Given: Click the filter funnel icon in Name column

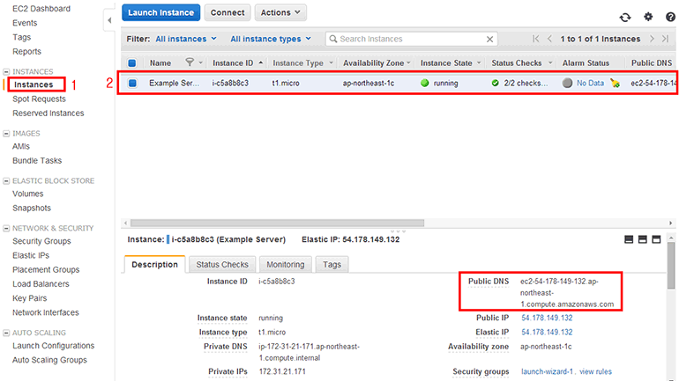Looking at the screenshot, I should point(189,62).
